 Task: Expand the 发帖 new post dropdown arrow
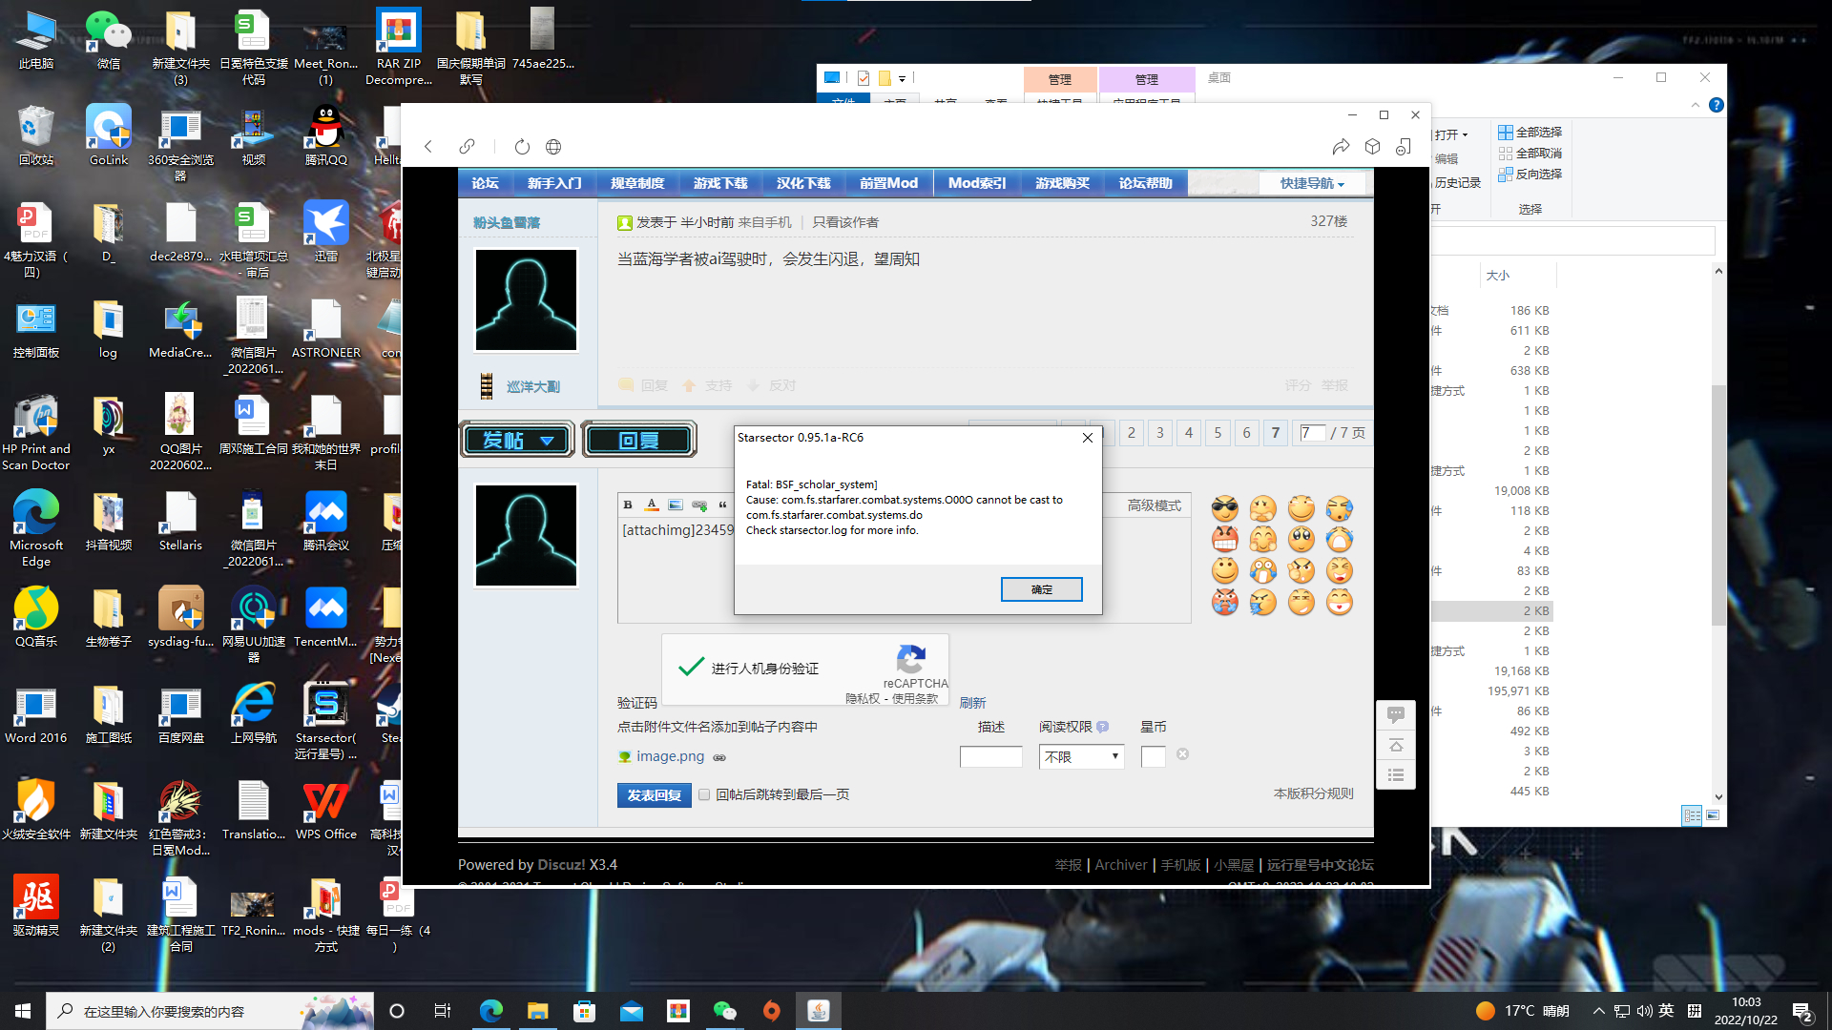click(547, 441)
